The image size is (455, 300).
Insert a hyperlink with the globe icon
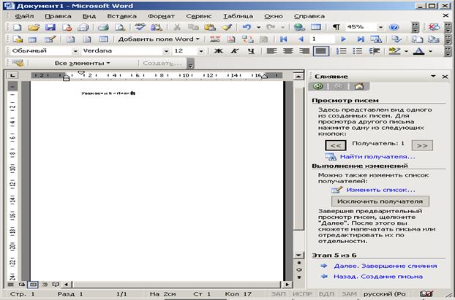tap(299, 28)
